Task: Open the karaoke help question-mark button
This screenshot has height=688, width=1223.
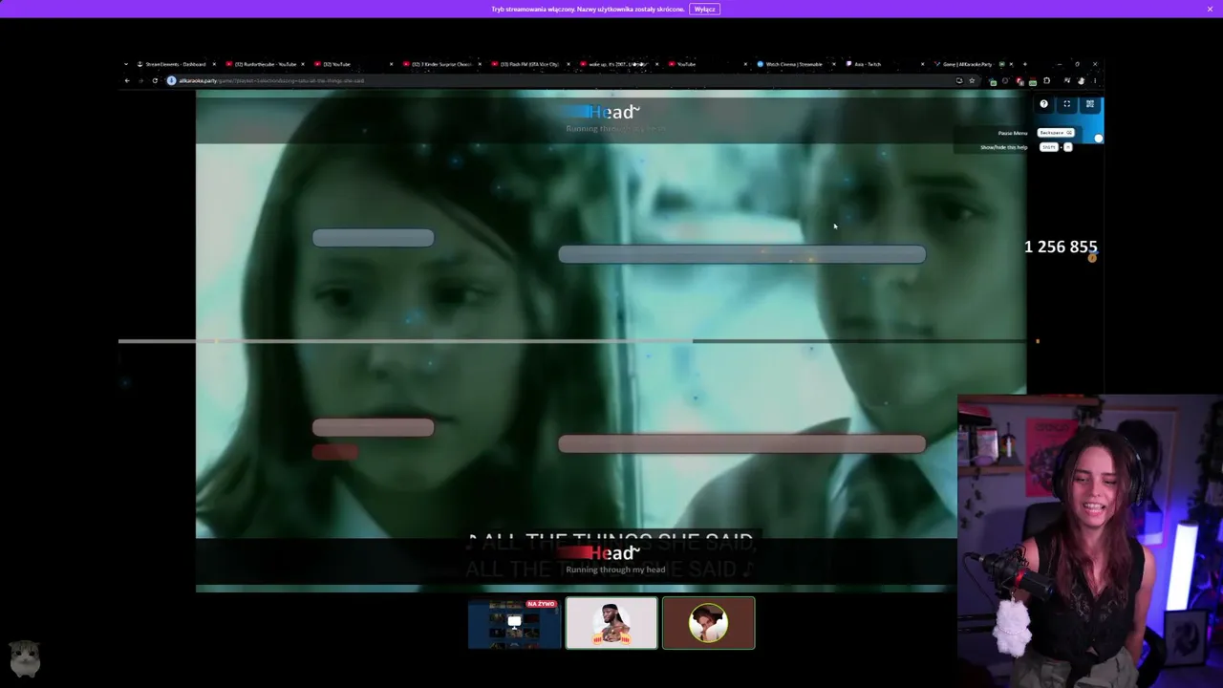Action: 1043,104
